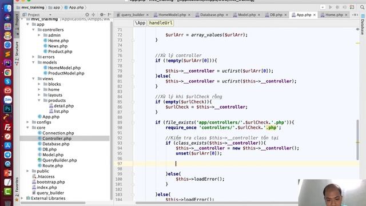
Task: Switch to Database.php tab
Action: click(212, 15)
